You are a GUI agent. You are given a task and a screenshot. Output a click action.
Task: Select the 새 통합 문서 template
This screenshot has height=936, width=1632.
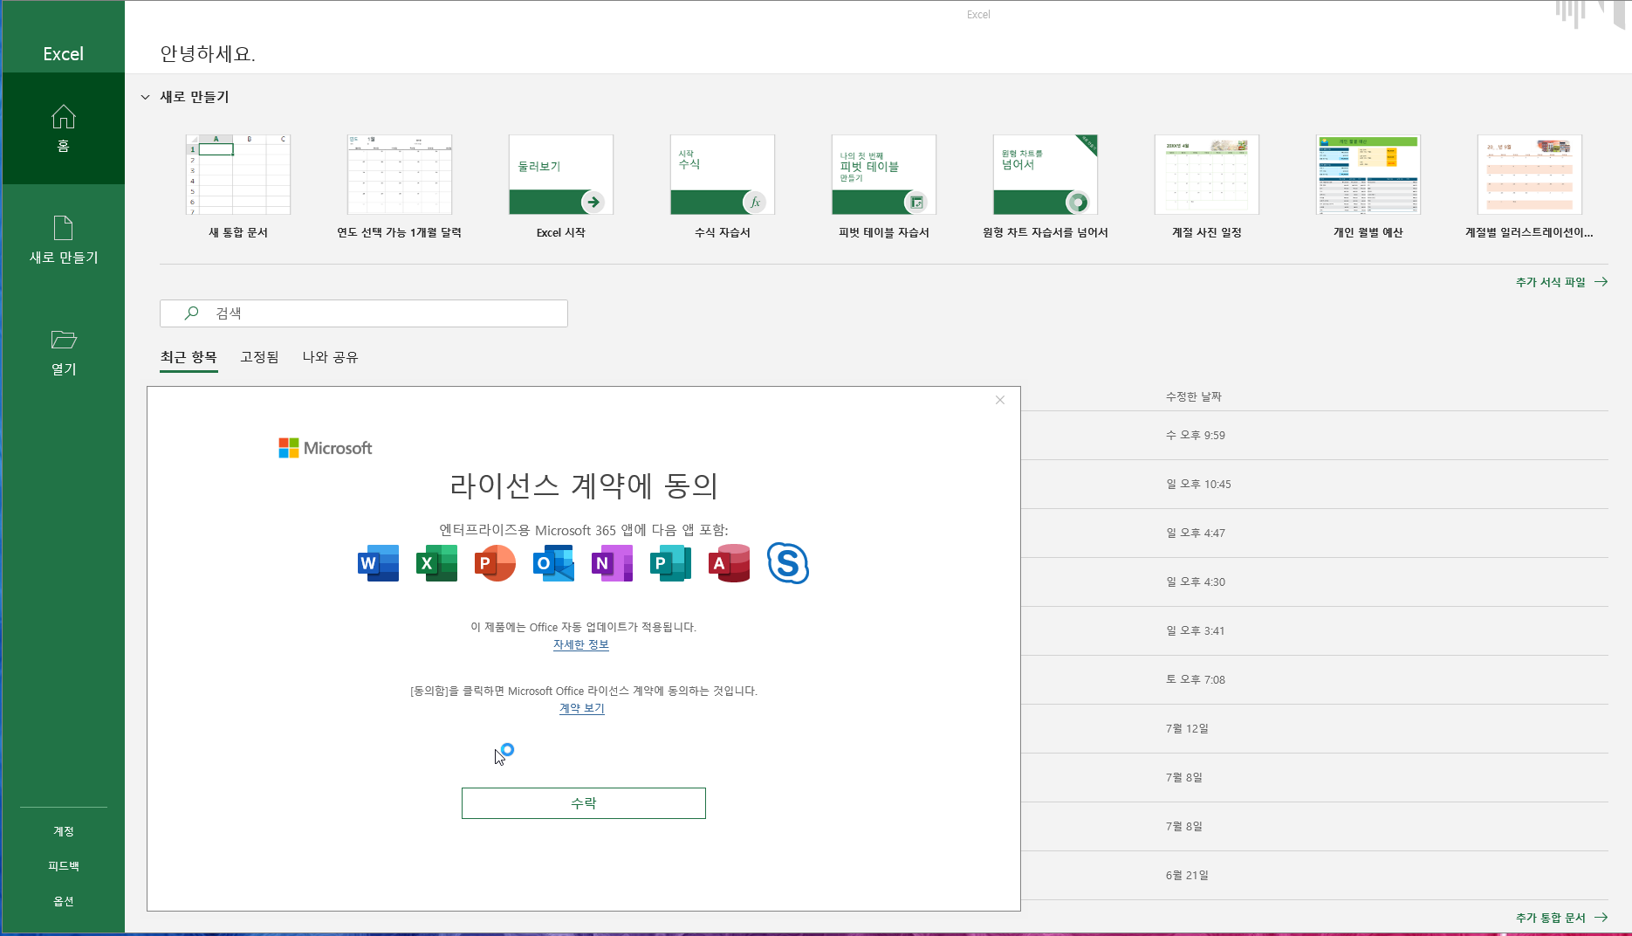click(x=238, y=187)
